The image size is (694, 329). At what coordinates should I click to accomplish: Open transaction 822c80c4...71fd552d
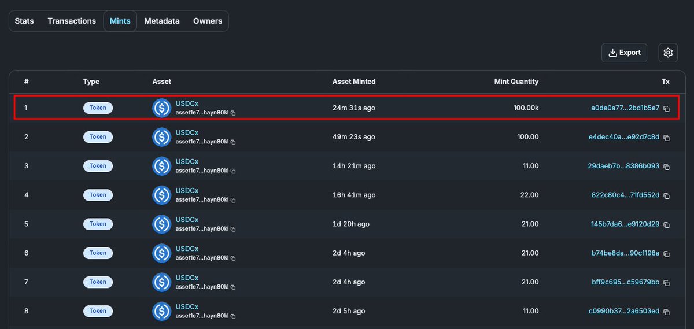point(625,195)
